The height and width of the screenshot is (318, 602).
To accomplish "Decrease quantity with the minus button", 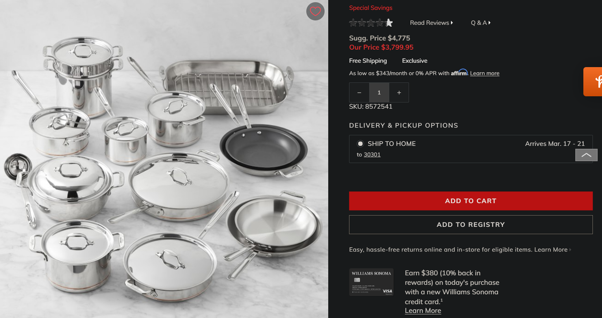I will tap(359, 93).
